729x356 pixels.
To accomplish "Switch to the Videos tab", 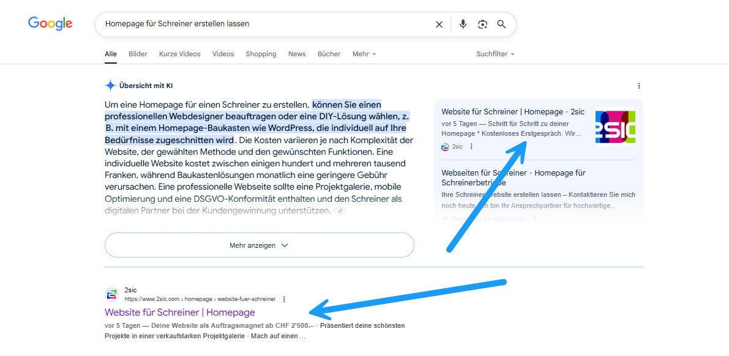I will coord(223,54).
